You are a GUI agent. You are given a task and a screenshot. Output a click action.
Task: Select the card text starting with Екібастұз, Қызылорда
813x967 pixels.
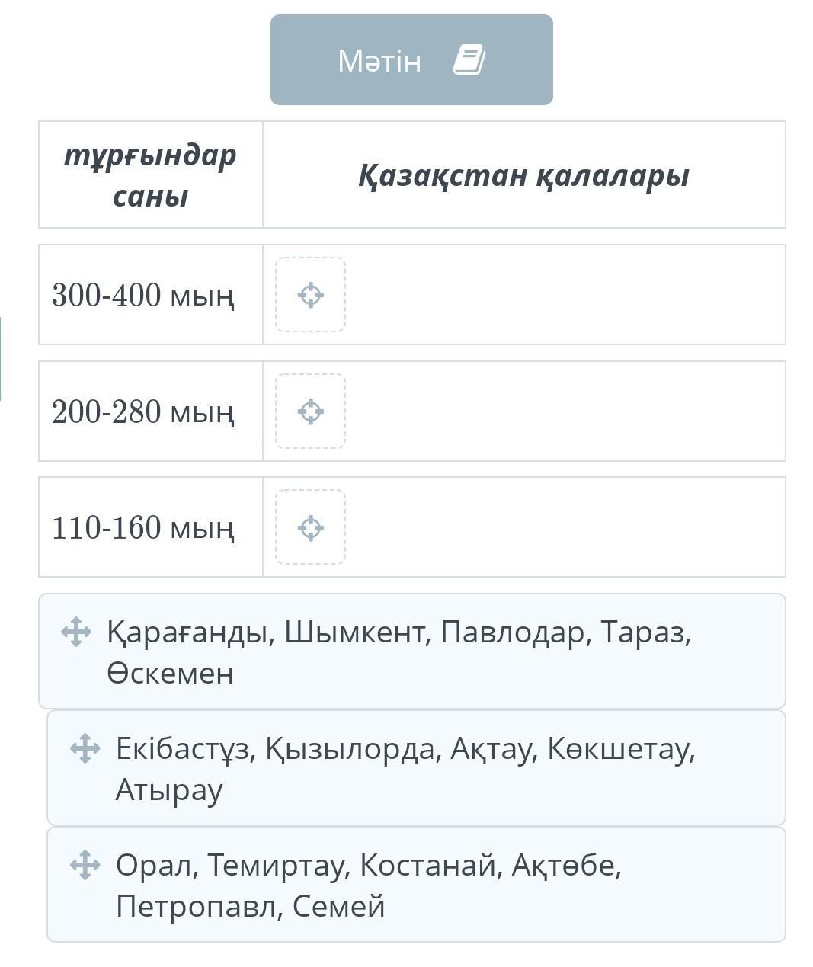pos(405,768)
